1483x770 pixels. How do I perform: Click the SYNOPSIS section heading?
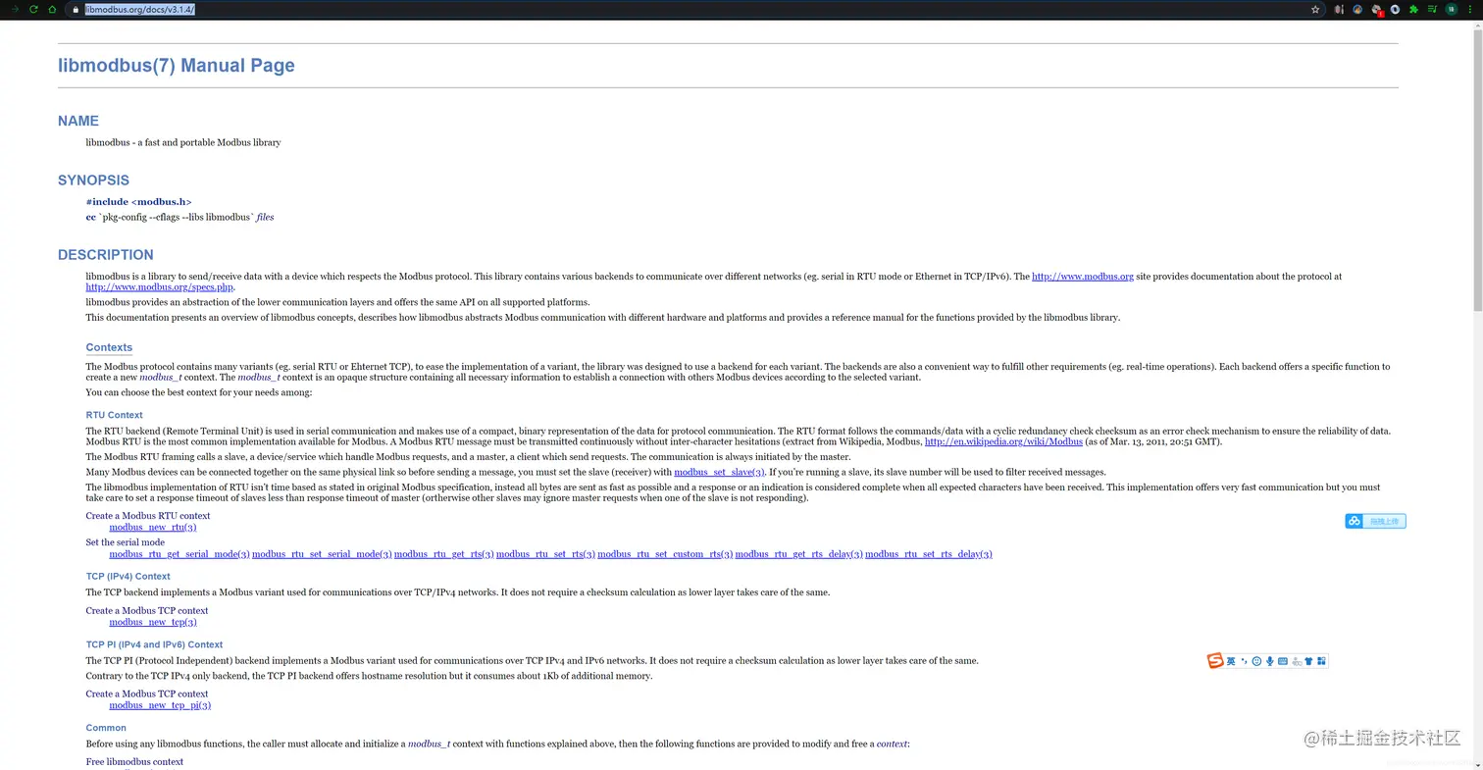pyautogui.click(x=93, y=180)
